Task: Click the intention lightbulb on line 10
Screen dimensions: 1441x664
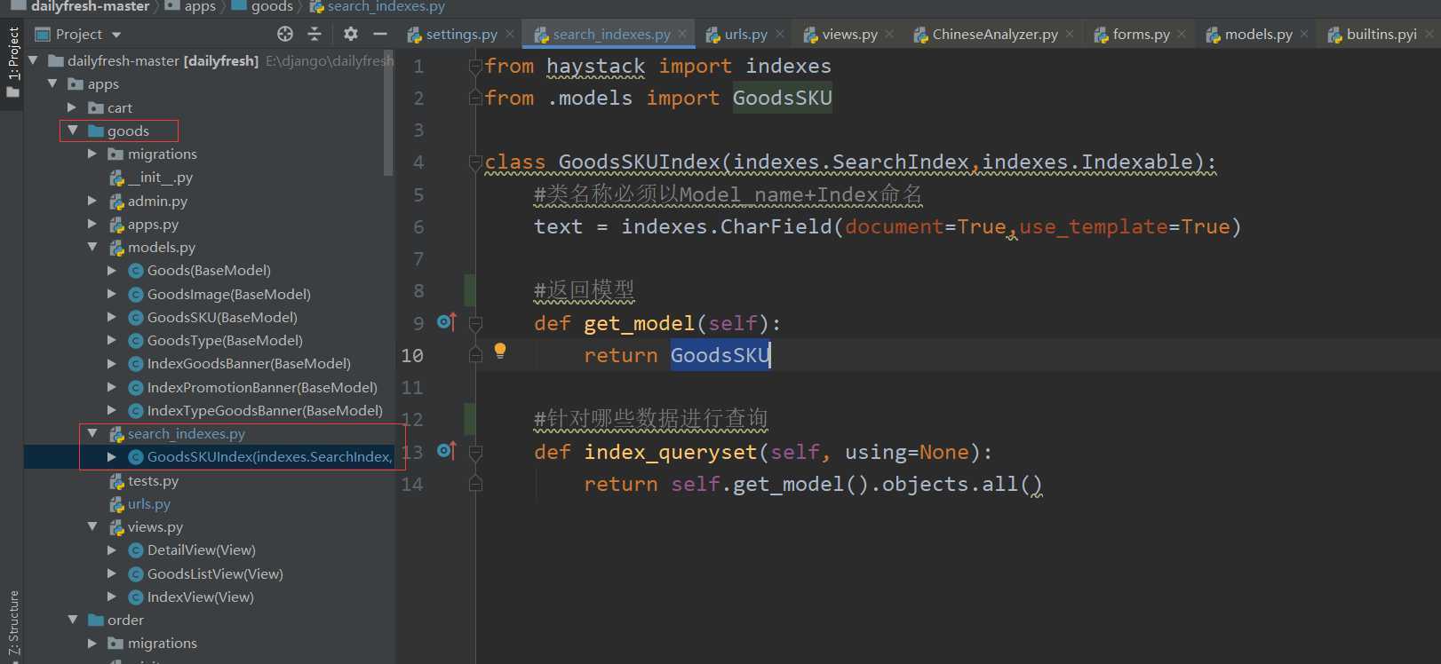Action: pos(500,351)
